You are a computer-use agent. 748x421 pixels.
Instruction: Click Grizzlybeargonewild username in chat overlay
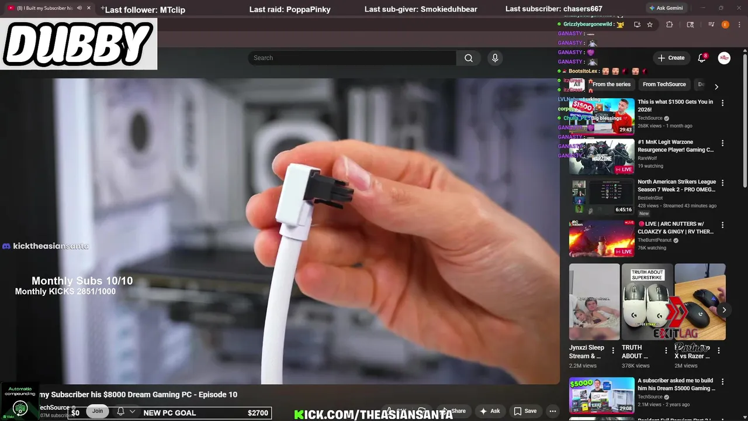587,24
